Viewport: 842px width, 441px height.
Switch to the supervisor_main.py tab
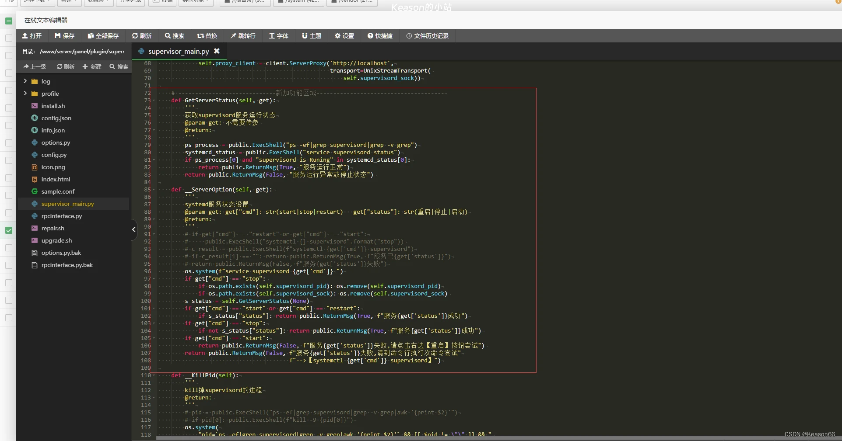coord(178,52)
